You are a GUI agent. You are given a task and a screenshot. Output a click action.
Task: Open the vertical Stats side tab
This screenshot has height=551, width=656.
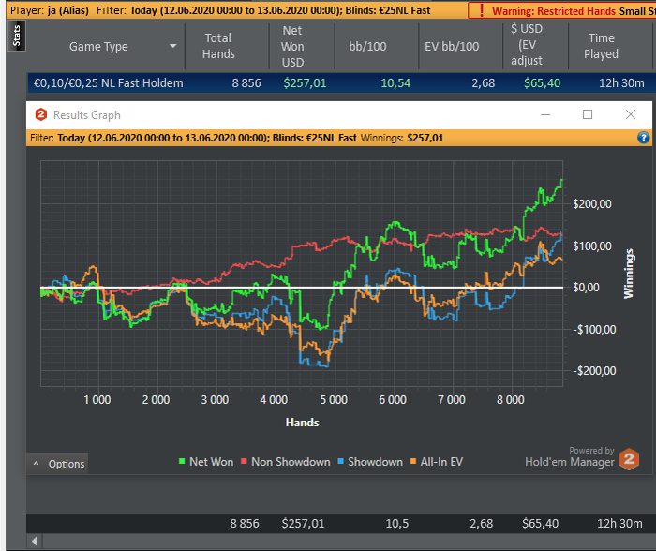click(x=17, y=36)
